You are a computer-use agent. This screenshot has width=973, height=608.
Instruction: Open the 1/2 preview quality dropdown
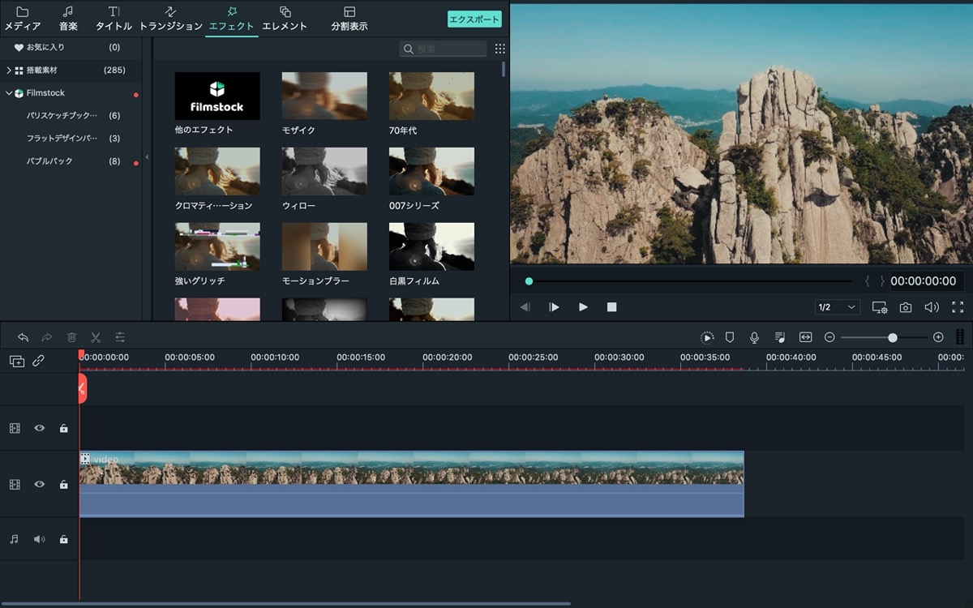click(x=838, y=307)
